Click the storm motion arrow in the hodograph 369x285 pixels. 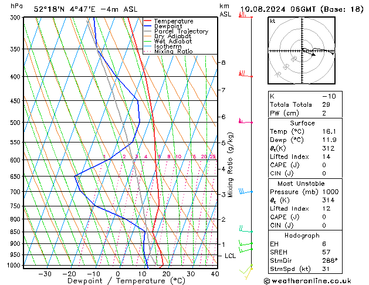[x=309, y=52]
